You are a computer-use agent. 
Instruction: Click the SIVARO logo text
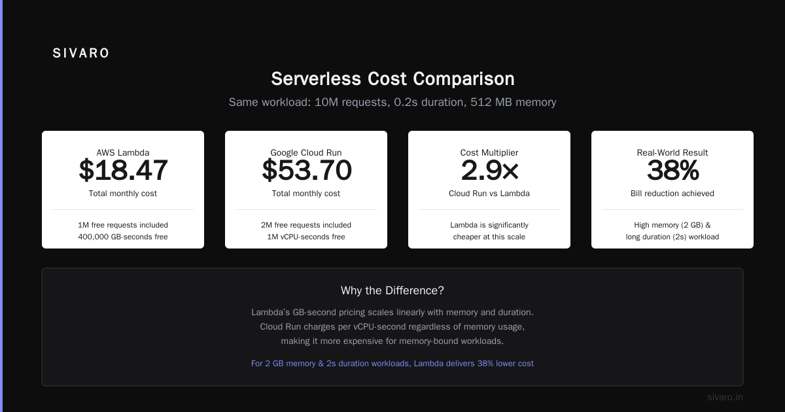[x=81, y=54]
